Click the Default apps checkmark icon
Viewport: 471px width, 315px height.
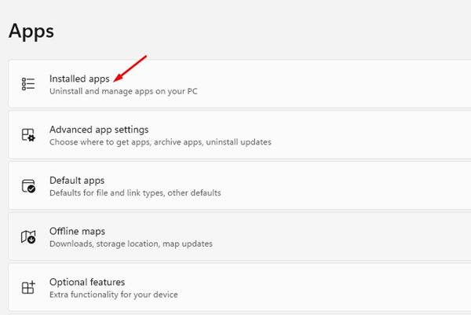[x=28, y=185]
